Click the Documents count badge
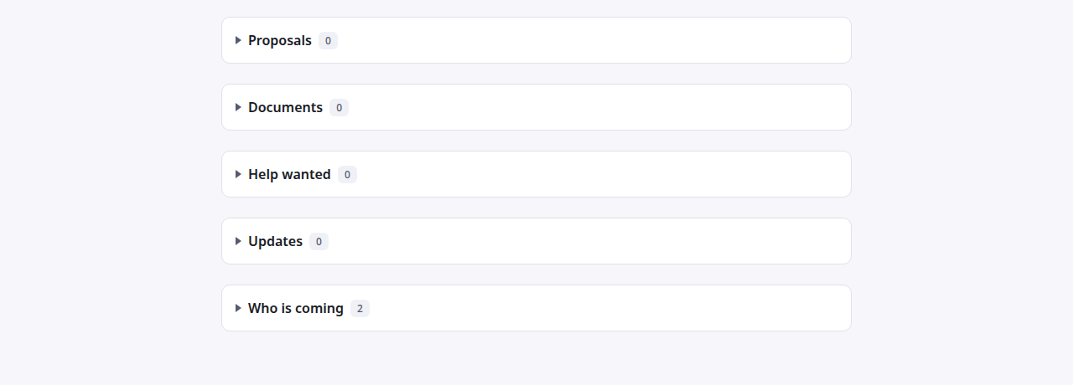1073x385 pixels. click(339, 107)
